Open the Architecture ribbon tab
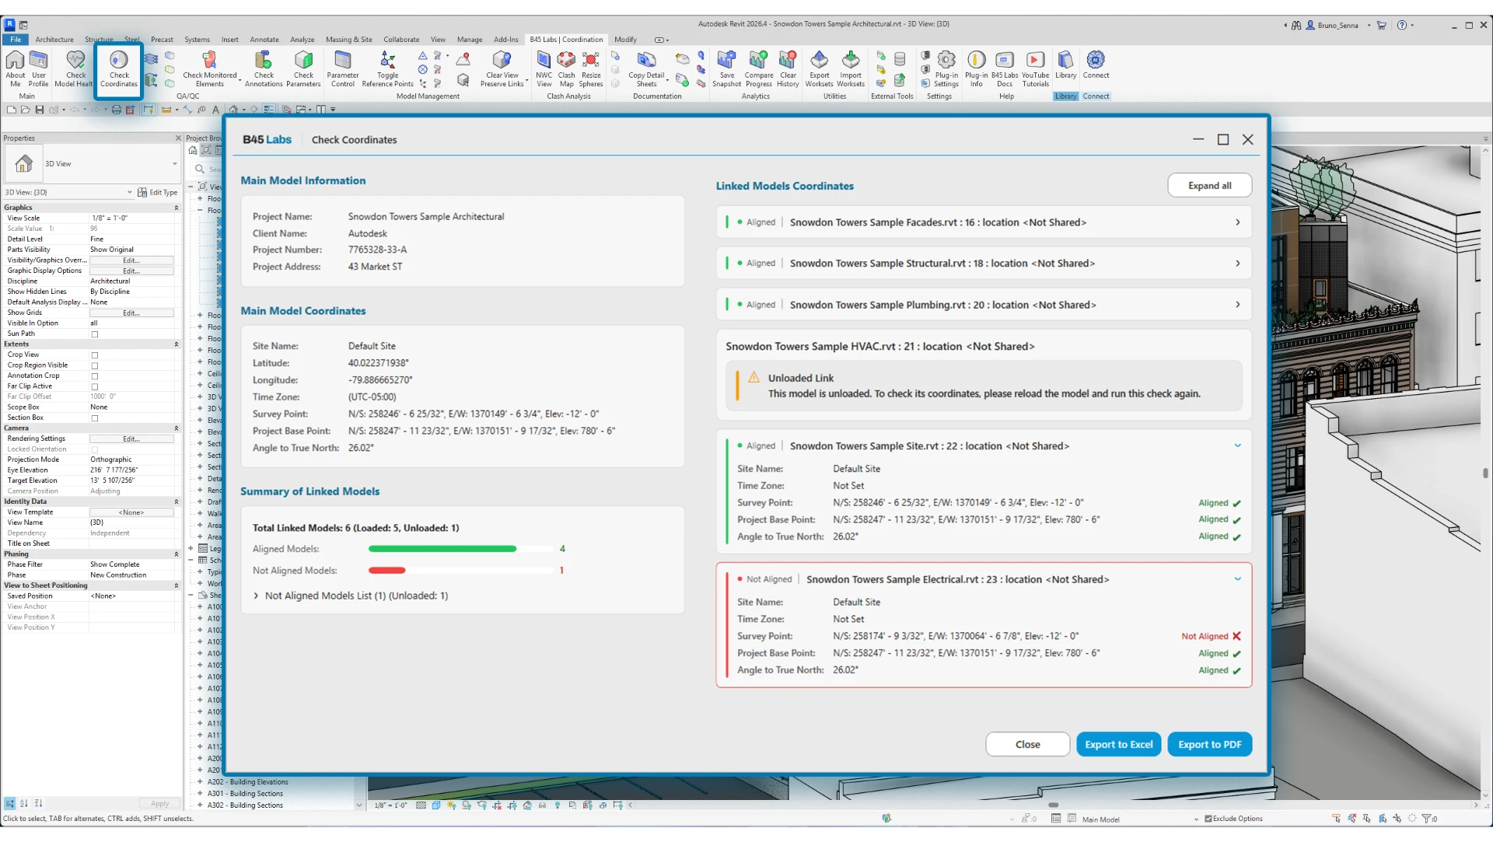This screenshot has width=1493, height=842. point(54,40)
